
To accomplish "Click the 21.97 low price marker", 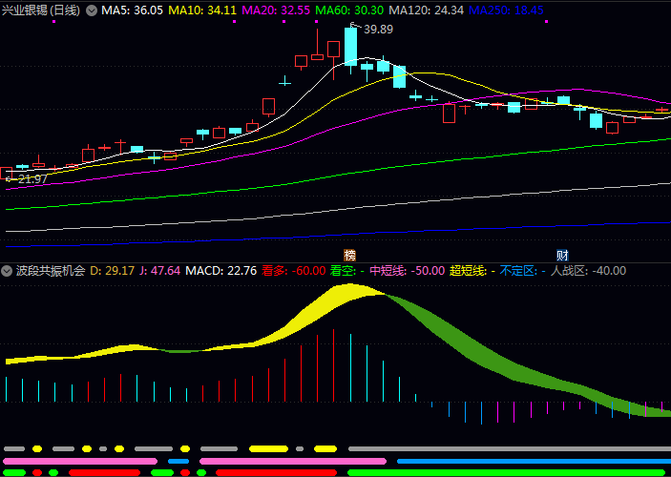I will click(31, 178).
